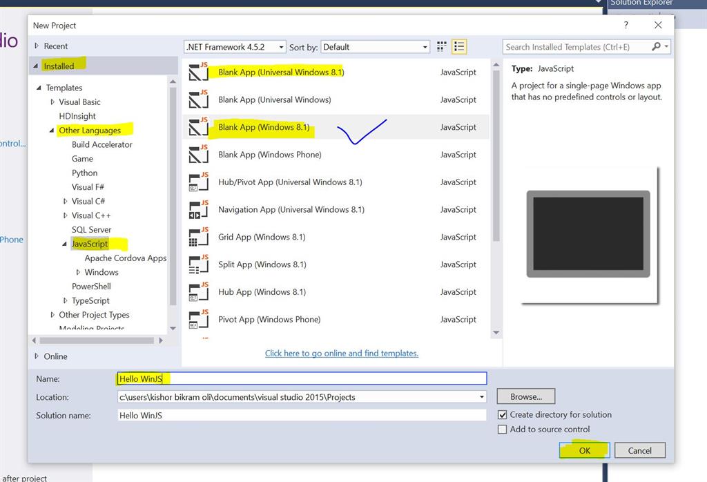This screenshot has width=707, height=482.
Task: Click the OK button
Action: pos(584,450)
